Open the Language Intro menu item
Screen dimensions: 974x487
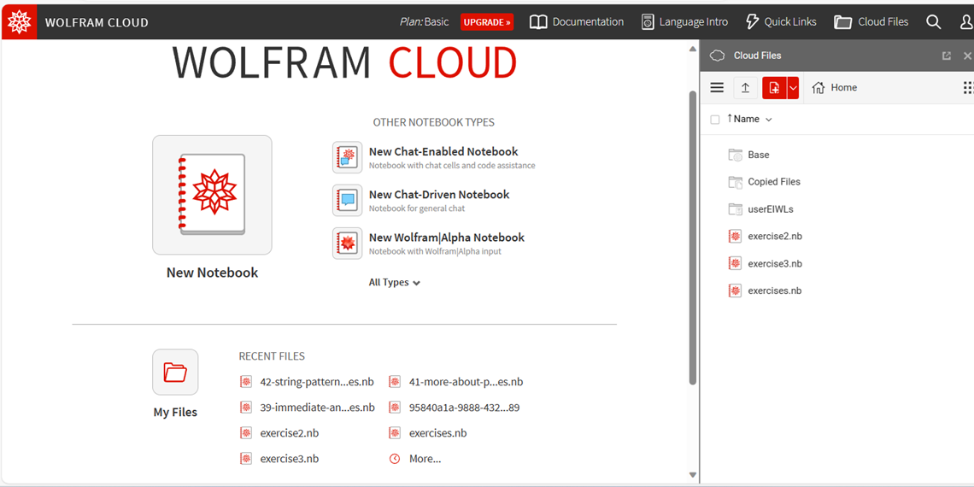point(684,21)
